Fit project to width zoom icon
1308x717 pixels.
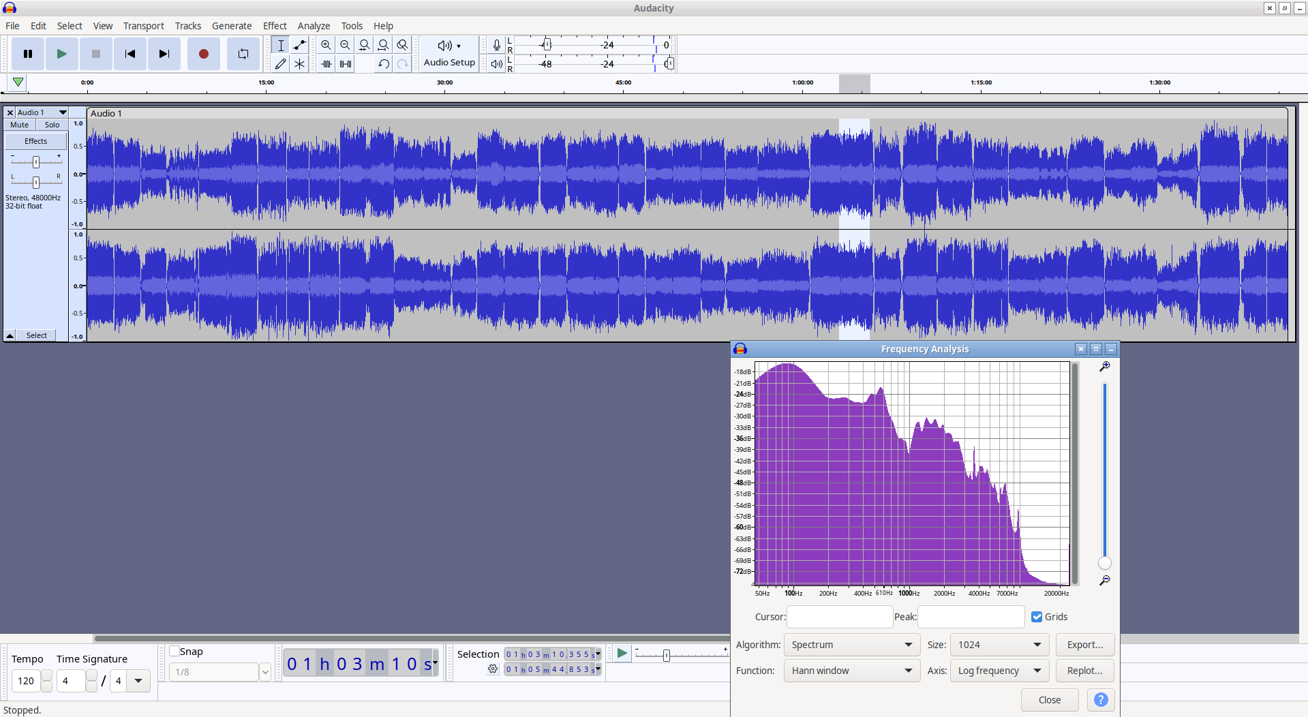[384, 45]
